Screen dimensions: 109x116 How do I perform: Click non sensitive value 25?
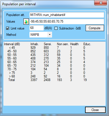(59, 62)
